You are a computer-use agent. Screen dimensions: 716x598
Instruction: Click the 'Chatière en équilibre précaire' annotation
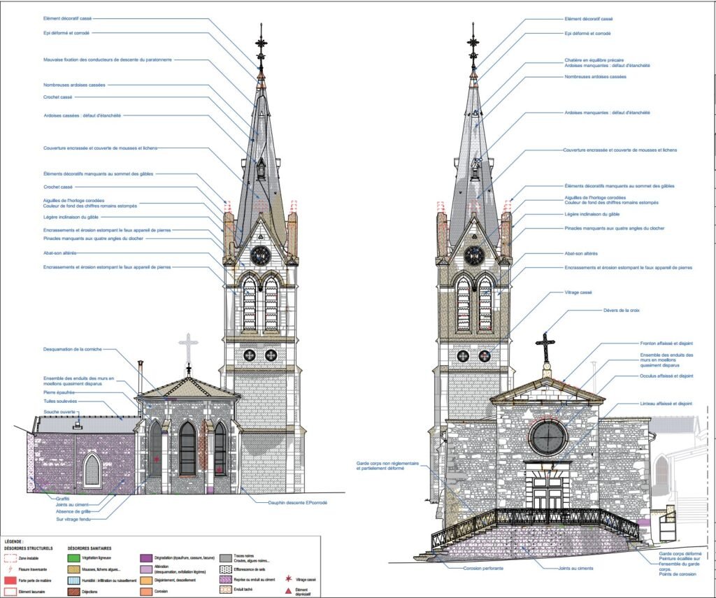pos(594,60)
